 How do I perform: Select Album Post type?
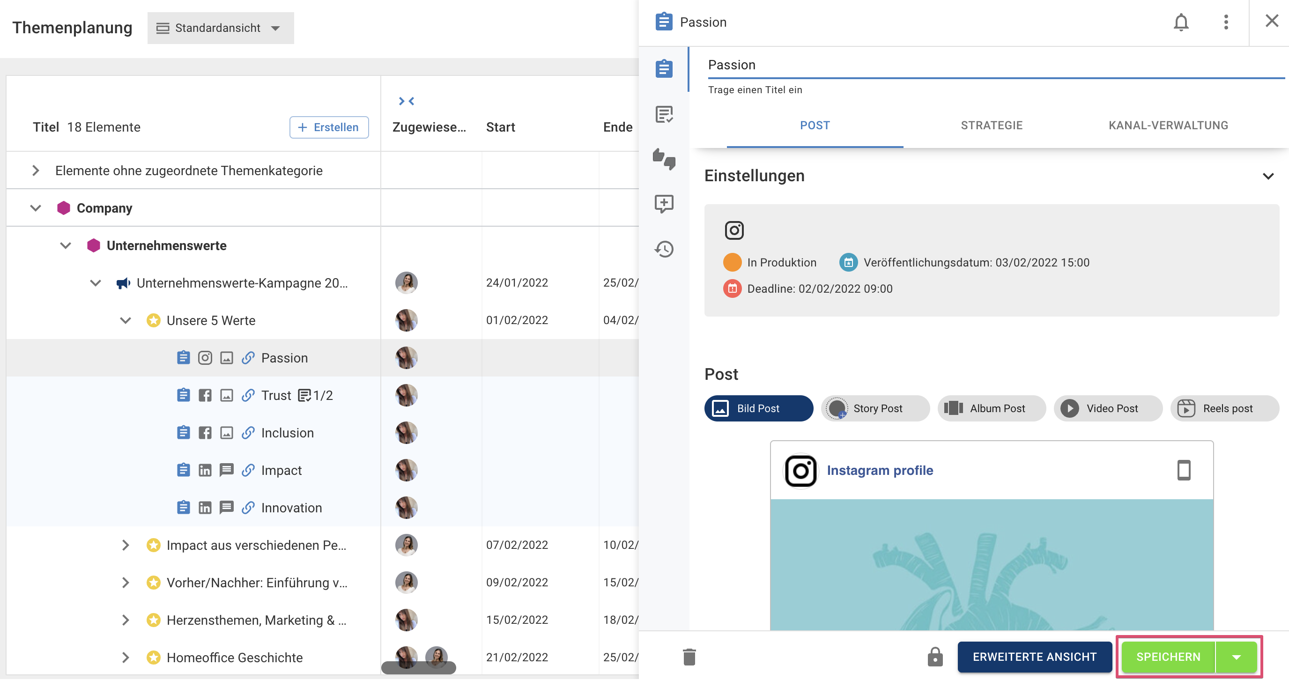991,408
